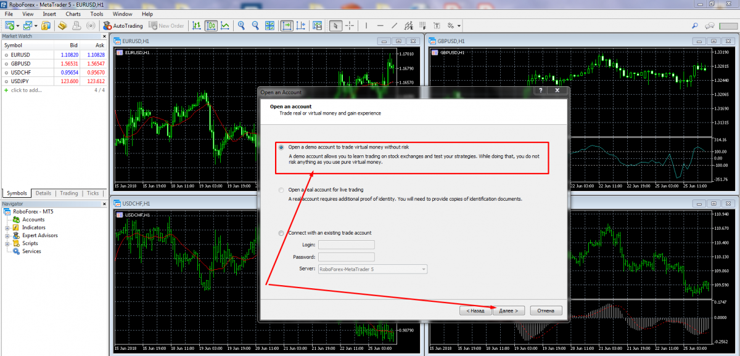Close the Navigator panel
740x356 pixels.
coord(105,203)
